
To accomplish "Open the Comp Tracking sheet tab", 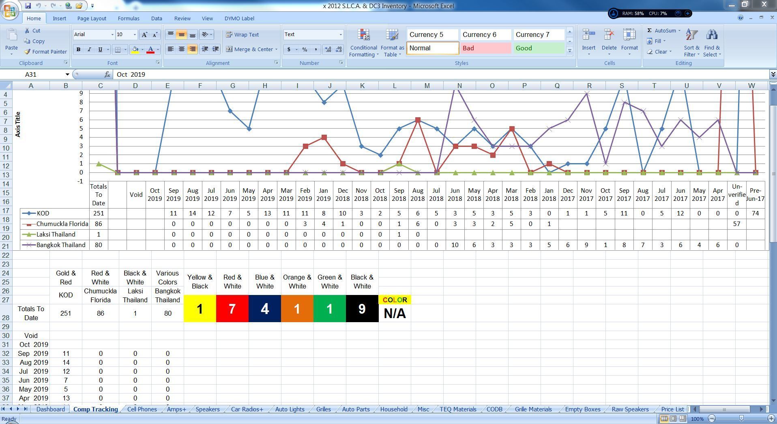I will click(x=96, y=409).
